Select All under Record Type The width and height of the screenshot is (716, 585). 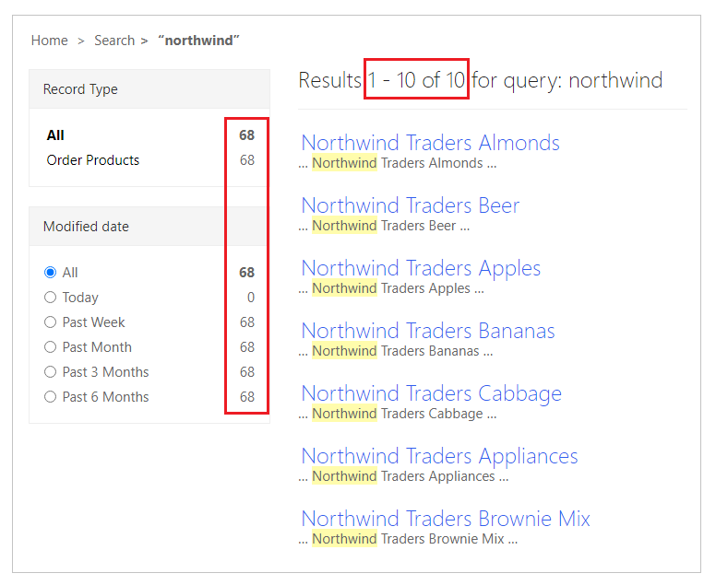click(55, 135)
